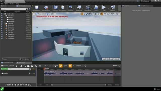
Task: Open the Play options dropdown arrow
Action: 108,8
